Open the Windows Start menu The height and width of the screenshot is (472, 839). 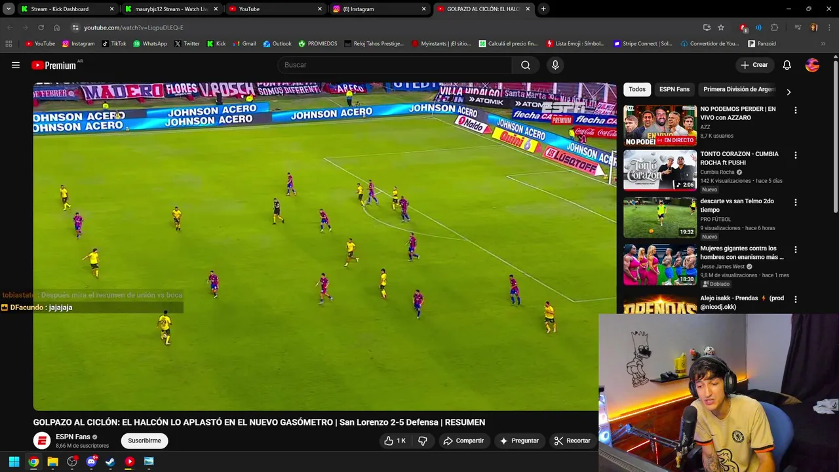tap(14, 462)
